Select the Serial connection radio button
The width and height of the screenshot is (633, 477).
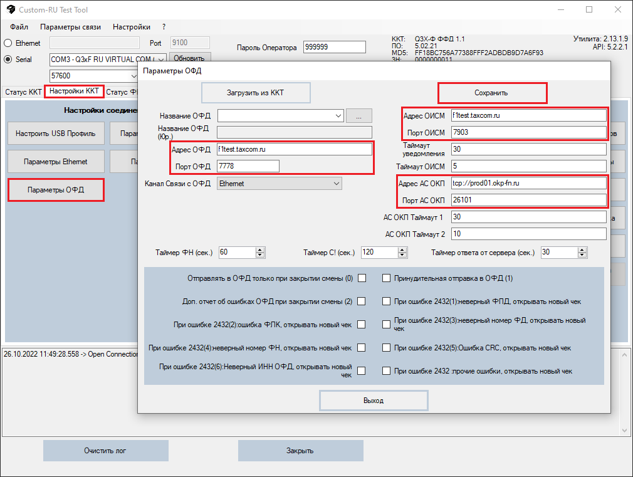[8, 60]
